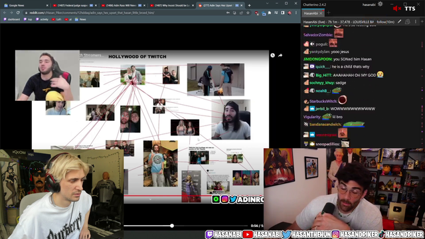The width and height of the screenshot is (425, 239).
Task: Click hasanabi account name in Chatterino
Action: 369,5
